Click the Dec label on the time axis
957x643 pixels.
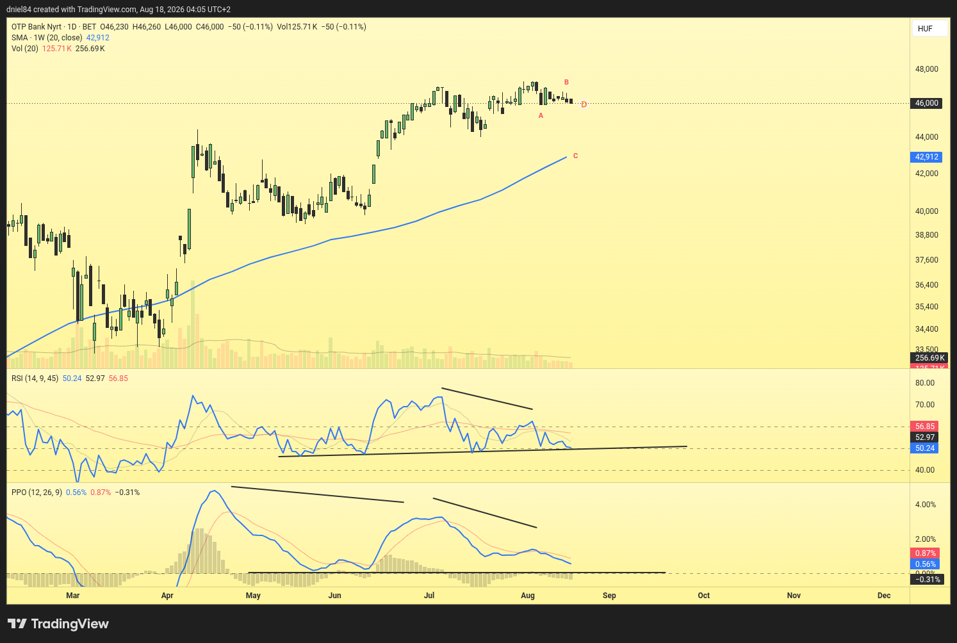[x=884, y=596]
